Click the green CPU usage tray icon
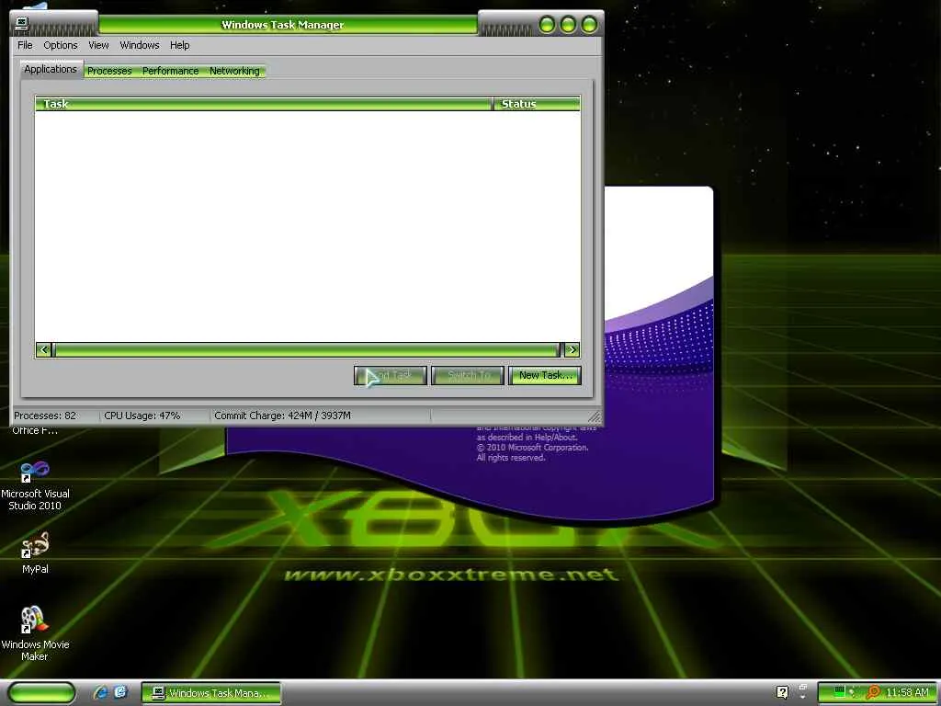 click(840, 693)
